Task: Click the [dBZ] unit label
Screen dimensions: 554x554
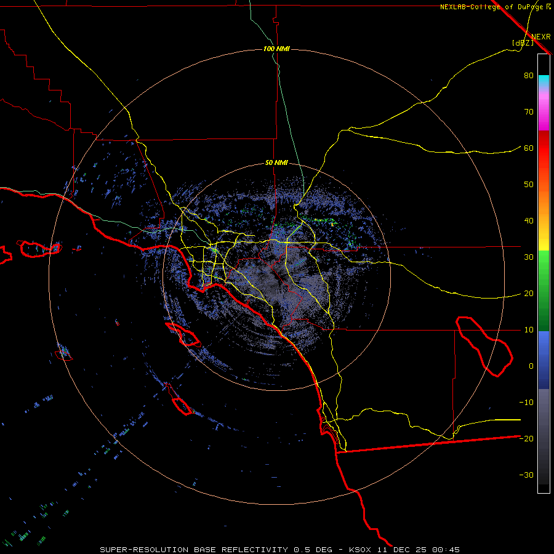Action: coord(523,43)
